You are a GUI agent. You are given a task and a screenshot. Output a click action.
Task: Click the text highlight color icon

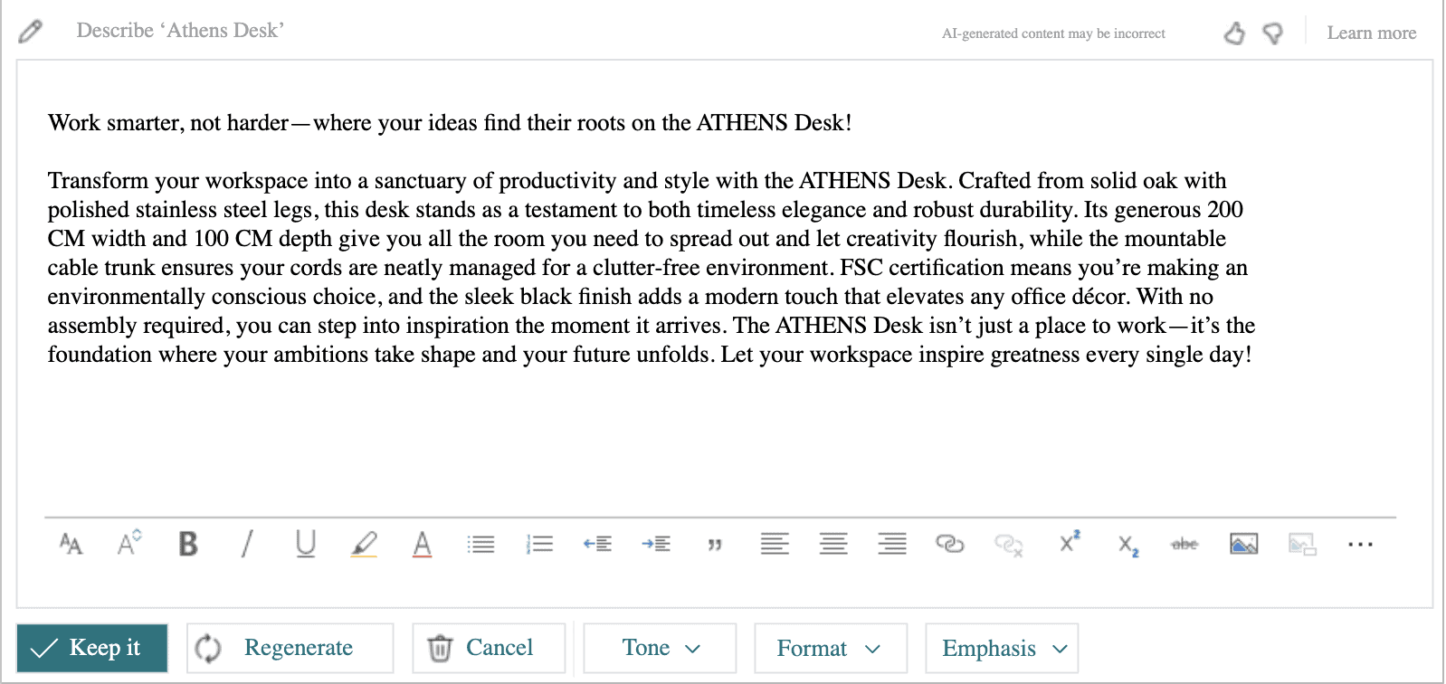click(x=364, y=544)
